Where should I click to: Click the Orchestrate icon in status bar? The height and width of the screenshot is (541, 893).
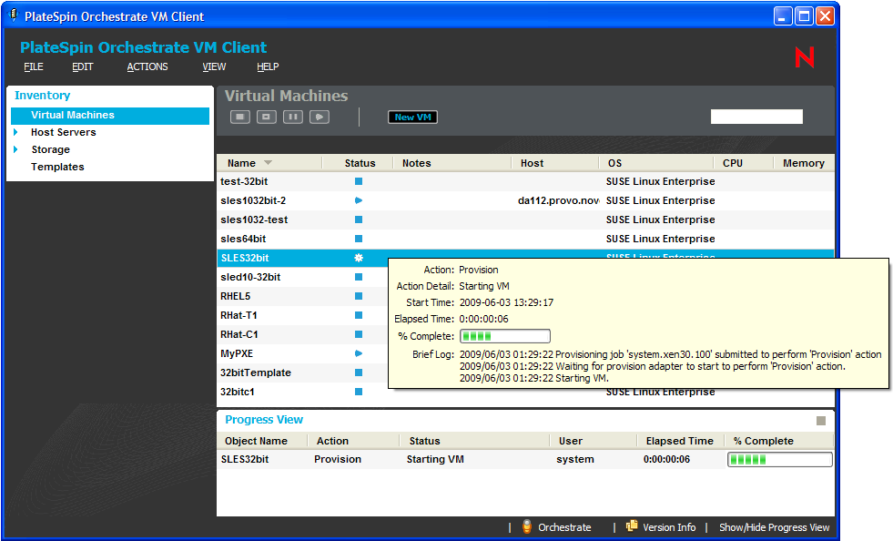coord(526,527)
